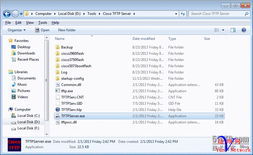This screenshot has height=155, width=253.
Task: Click the cisco5073bootflash folder icon
Action: (x=57, y=66)
